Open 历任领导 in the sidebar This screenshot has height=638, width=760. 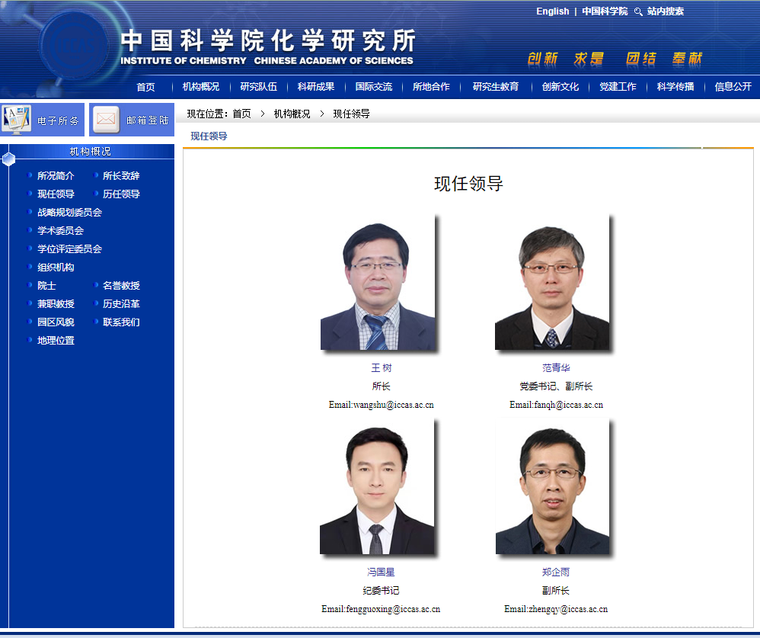click(x=121, y=194)
